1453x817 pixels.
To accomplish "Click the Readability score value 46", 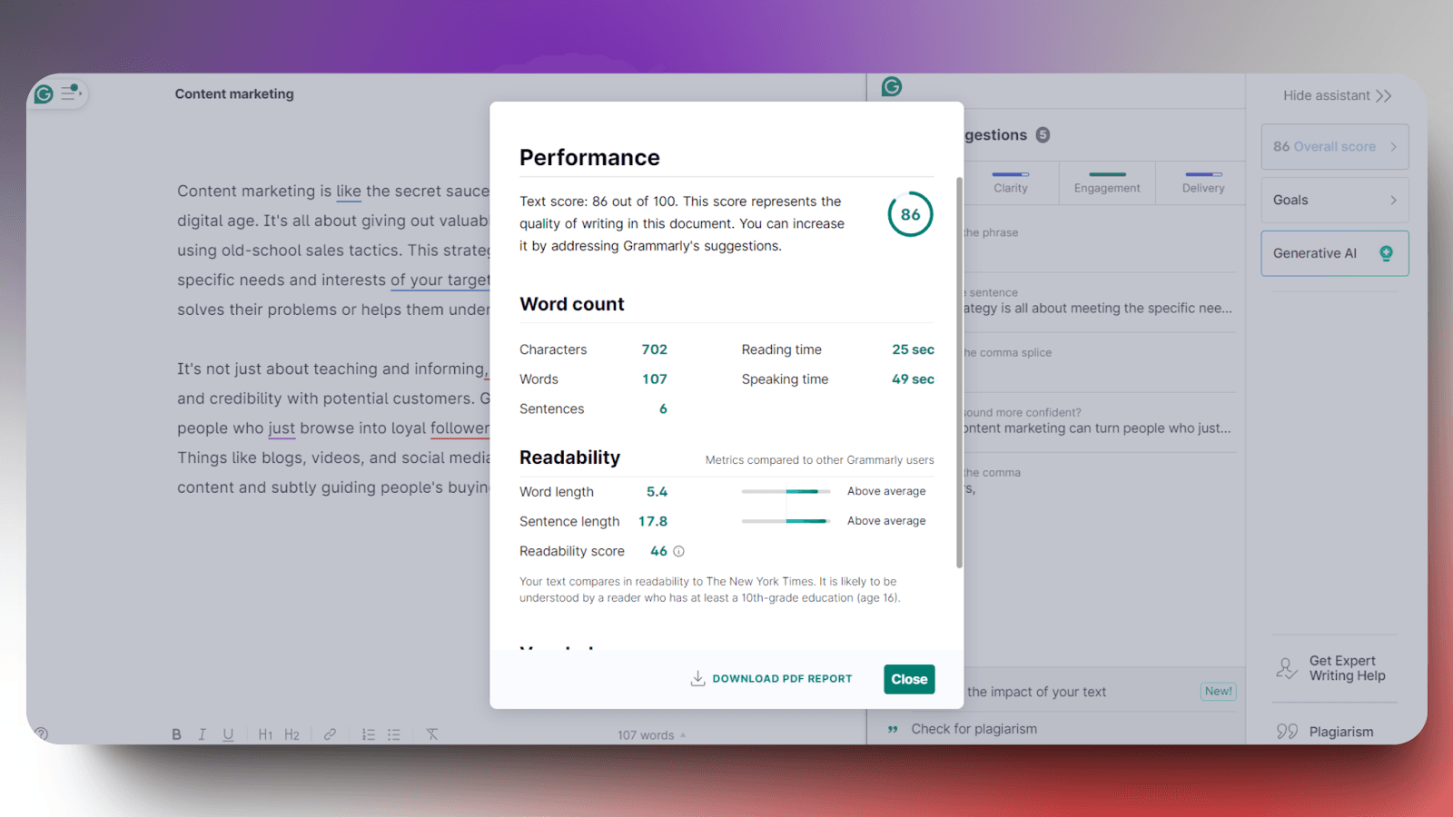I will [x=659, y=551].
